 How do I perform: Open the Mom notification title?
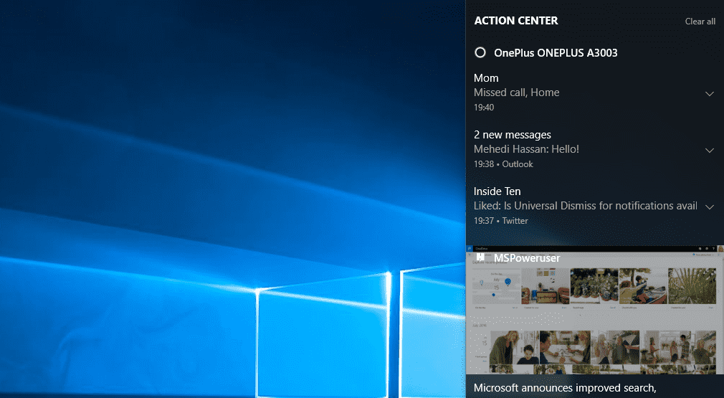point(486,77)
